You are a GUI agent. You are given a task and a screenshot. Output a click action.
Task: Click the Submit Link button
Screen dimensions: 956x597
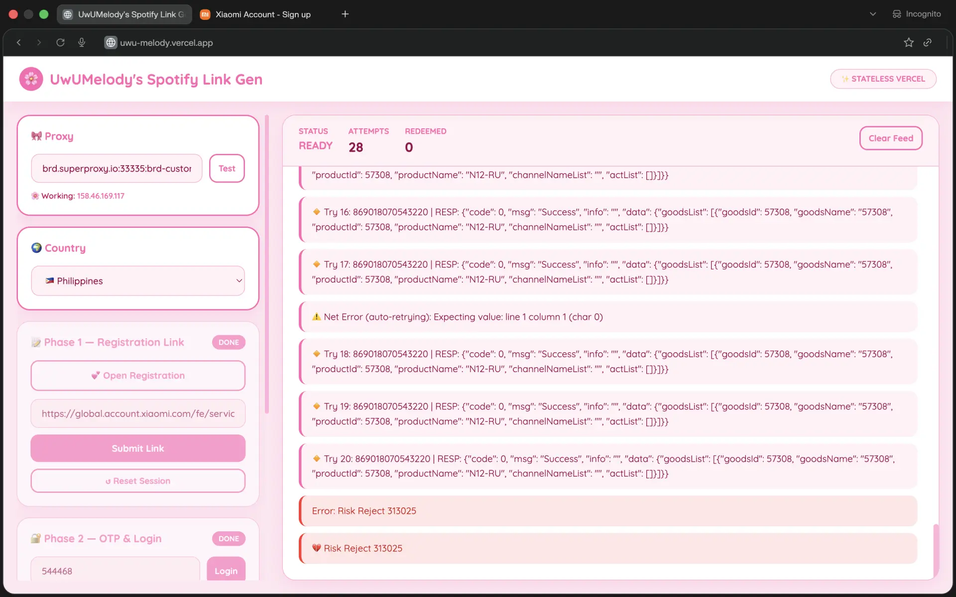click(138, 448)
